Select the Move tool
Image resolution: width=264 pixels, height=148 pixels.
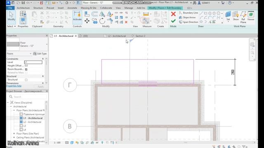pos(87,21)
